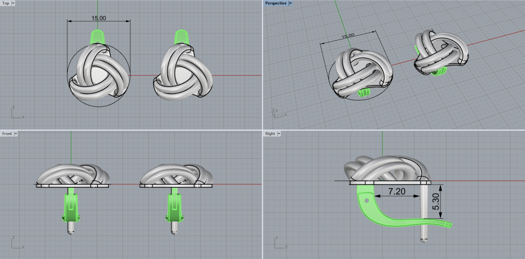Select the green clip under right Front cufflink
525x259 pixels.
pos(175,207)
